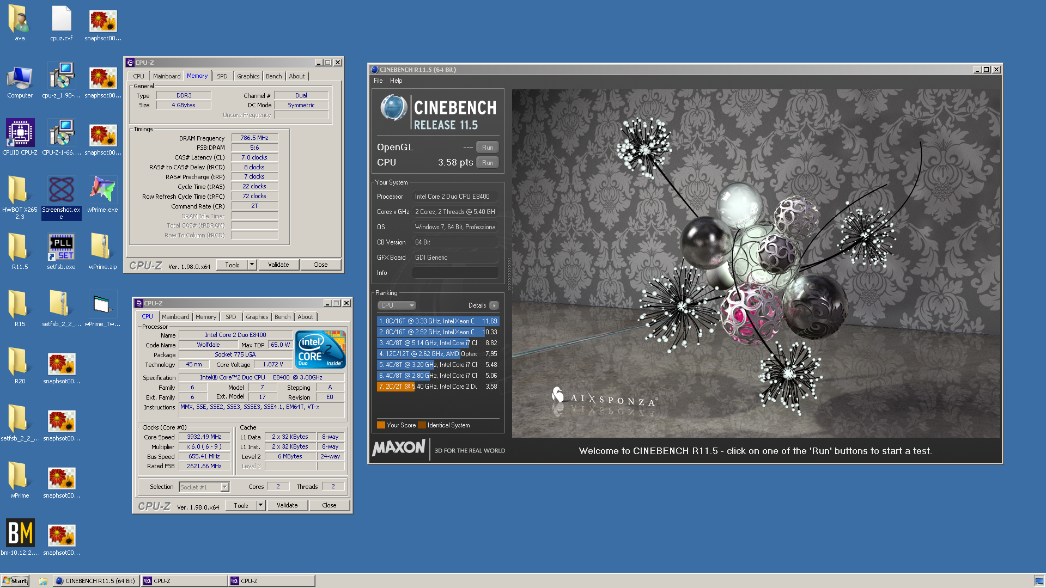
Task: Switch to CINEBENCH R11.5 taskbar button
Action: [96, 581]
